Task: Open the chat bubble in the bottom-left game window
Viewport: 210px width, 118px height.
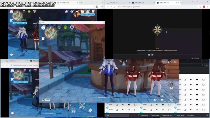Action: coord(12,113)
